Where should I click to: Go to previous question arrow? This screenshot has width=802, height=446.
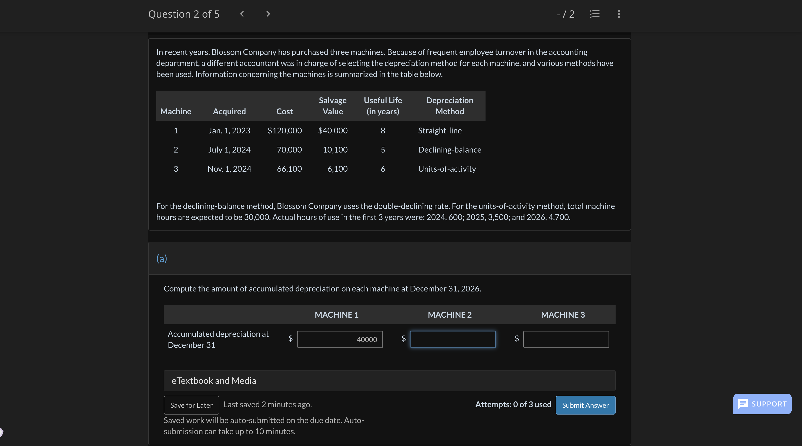tap(242, 14)
